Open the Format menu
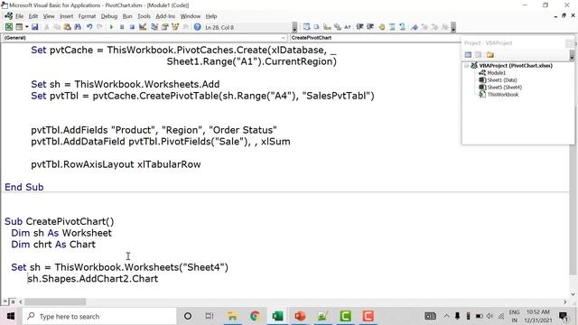This screenshot has width=578, height=325. [87, 16]
